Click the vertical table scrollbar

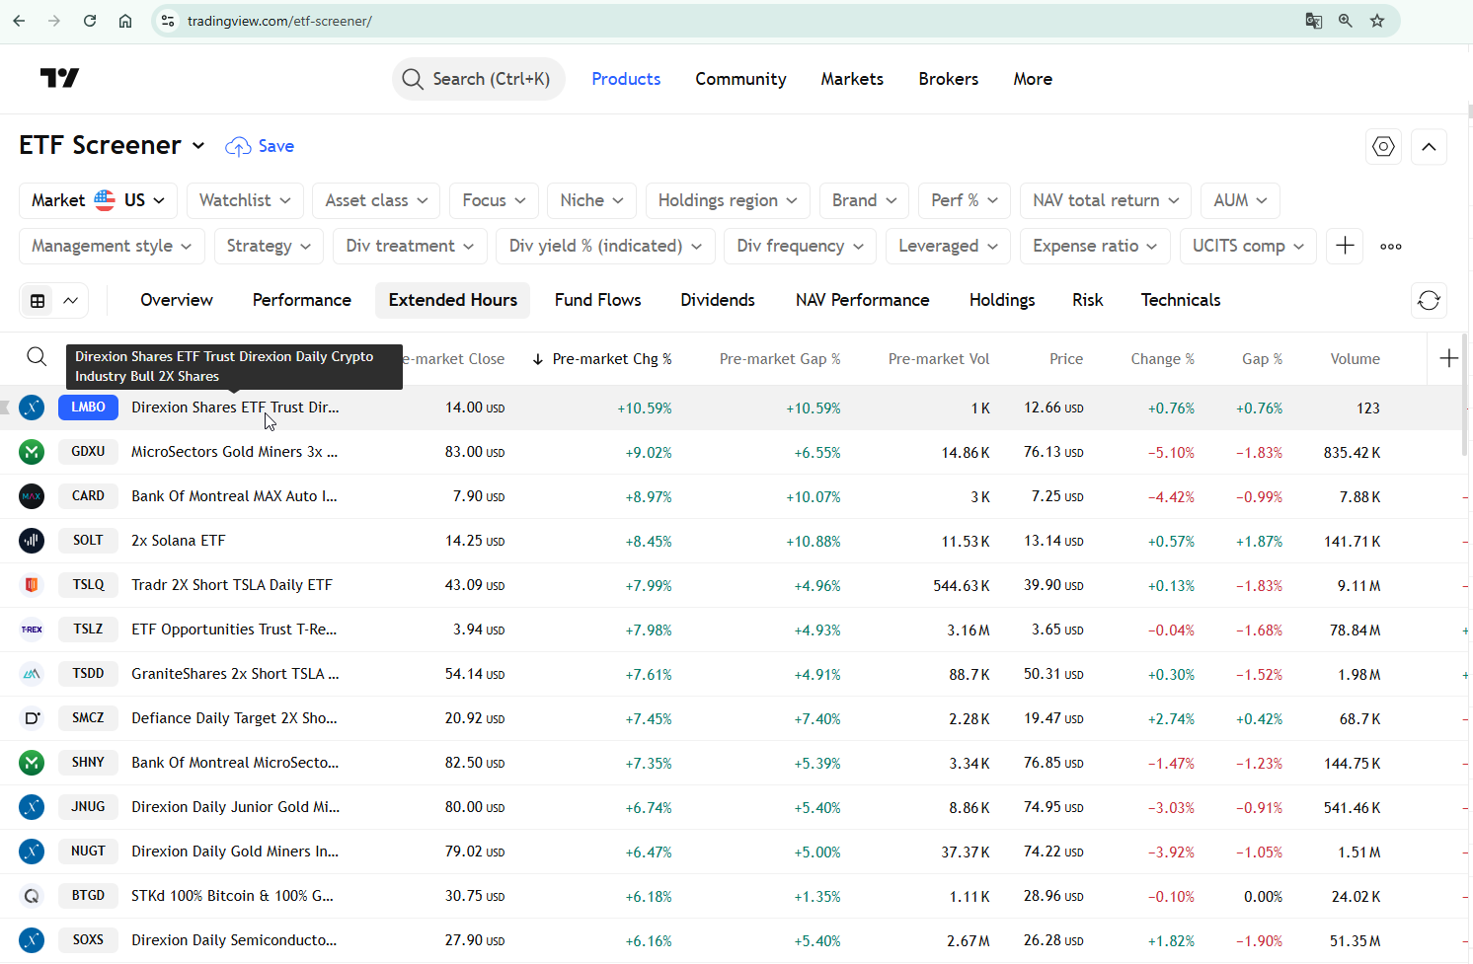(x=1464, y=395)
